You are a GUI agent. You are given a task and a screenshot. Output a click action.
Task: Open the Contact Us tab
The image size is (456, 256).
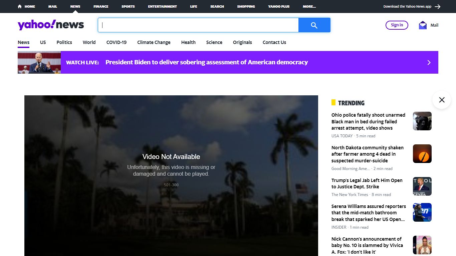point(274,42)
